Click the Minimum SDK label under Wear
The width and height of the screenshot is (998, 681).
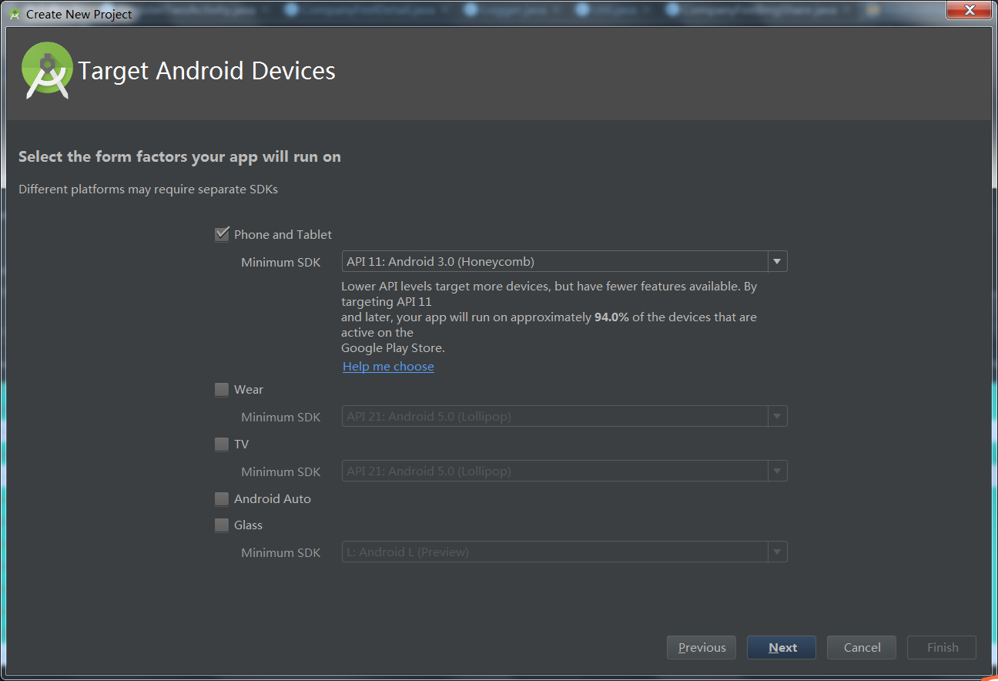(280, 418)
